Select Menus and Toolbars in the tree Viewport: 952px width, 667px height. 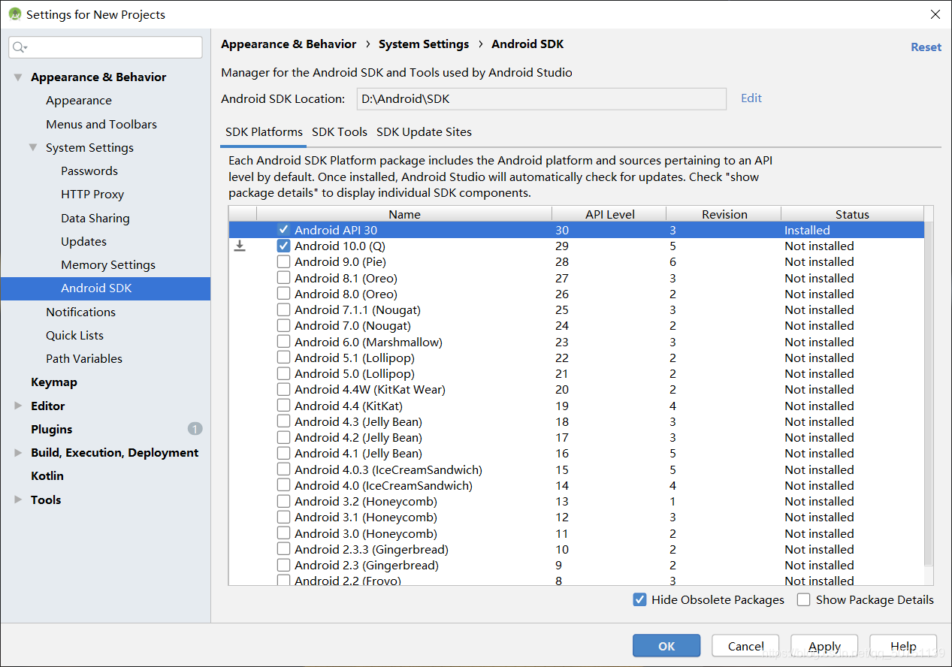(101, 124)
